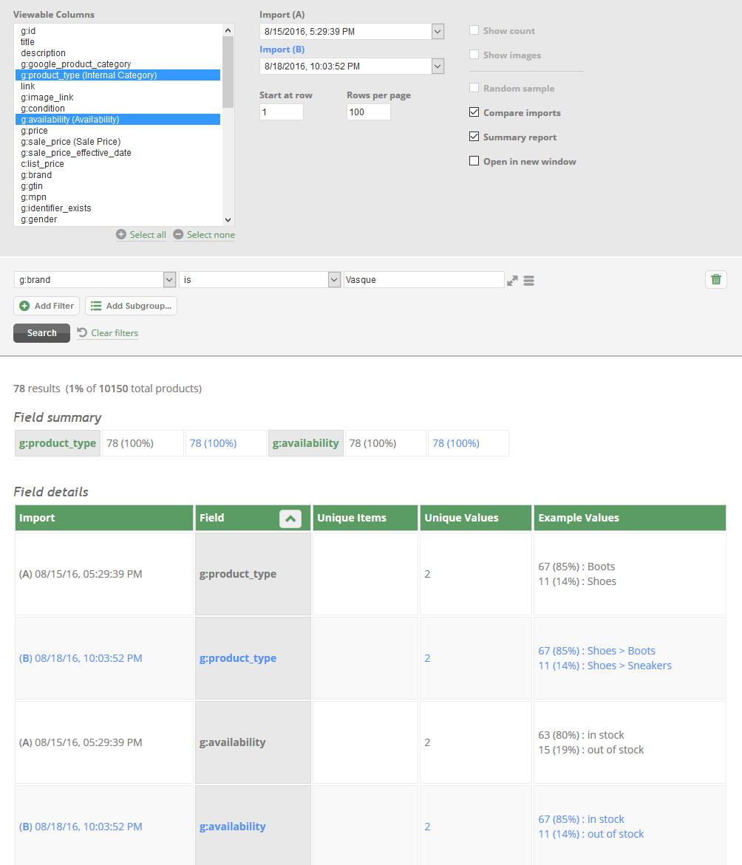Click the Rows per page input field
This screenshot has height=865, width=742.
coord(368,112)
